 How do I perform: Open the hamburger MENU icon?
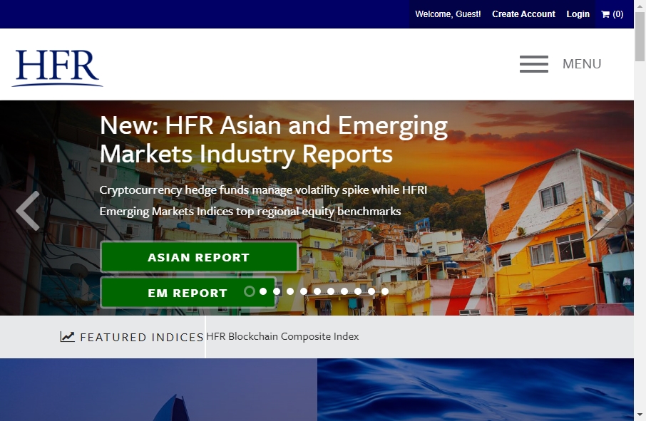pyautogui.click(x=534, y=64)
